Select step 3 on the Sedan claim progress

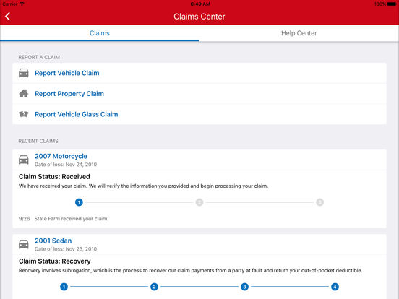point(244,287)
